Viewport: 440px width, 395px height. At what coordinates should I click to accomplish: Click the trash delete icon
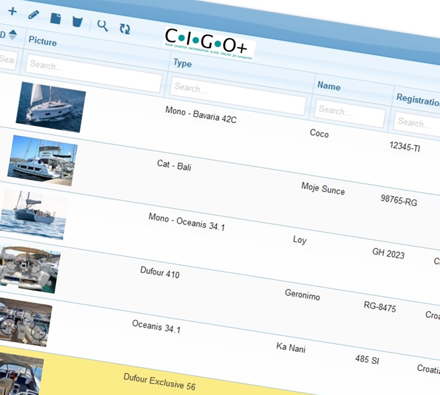pos(78,21)
